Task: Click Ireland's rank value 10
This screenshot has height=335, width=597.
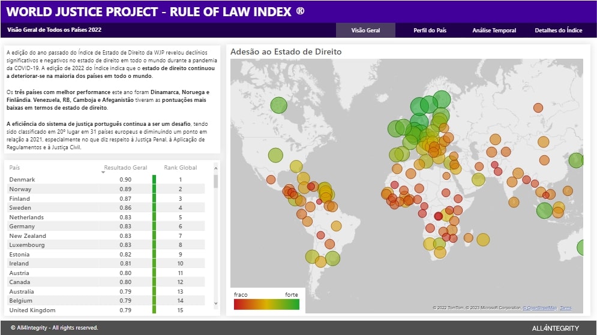Action: coord(181,264)
